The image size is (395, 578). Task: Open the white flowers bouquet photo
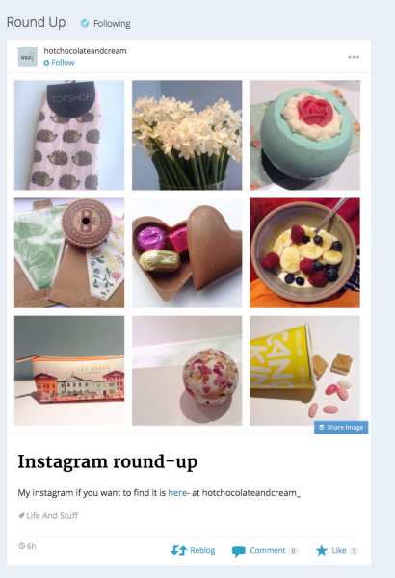pyautogui.click(x=187, y=135)
